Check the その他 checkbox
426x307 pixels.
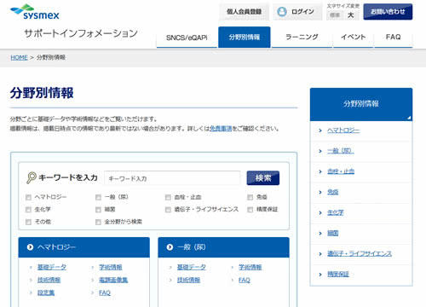pos(28,222)
